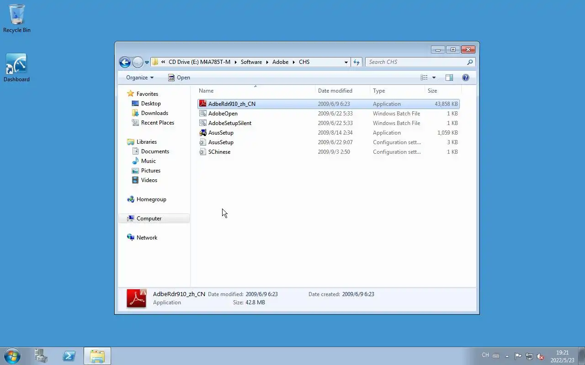
Task: Click the Forward navigation arrow
Action: click(138, 62)
